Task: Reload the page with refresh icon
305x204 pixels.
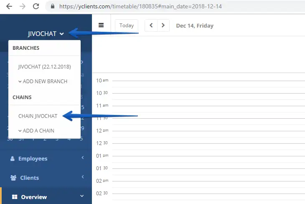Action: 36,6
